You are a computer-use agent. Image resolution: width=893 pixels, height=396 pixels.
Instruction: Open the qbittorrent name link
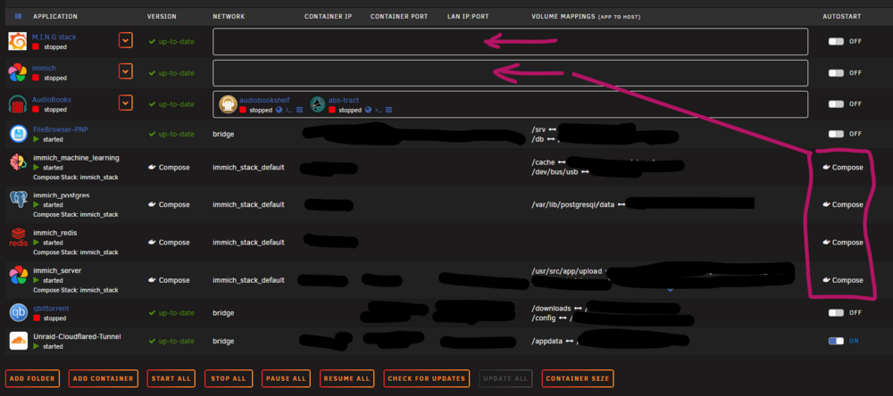[x=51, y=309]
